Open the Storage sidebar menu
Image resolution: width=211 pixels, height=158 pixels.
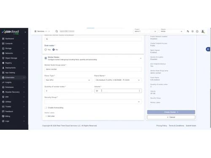(14, 48)
